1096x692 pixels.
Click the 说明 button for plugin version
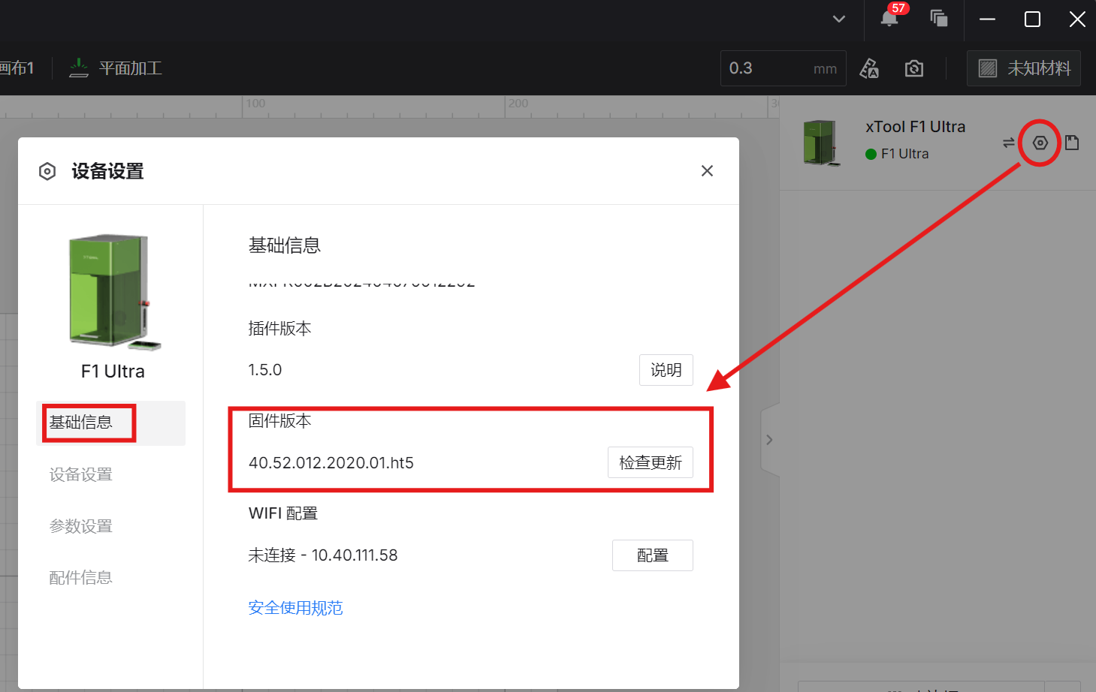(x=666, y=370)
